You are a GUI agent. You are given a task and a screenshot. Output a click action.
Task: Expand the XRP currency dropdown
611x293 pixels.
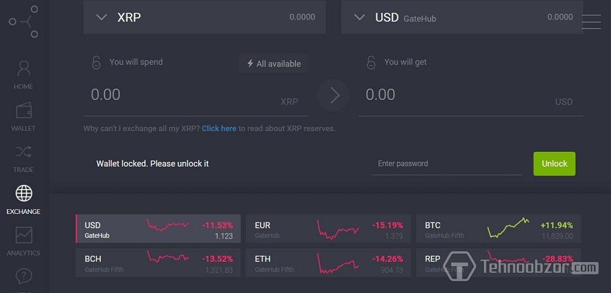tap(101, 17)
